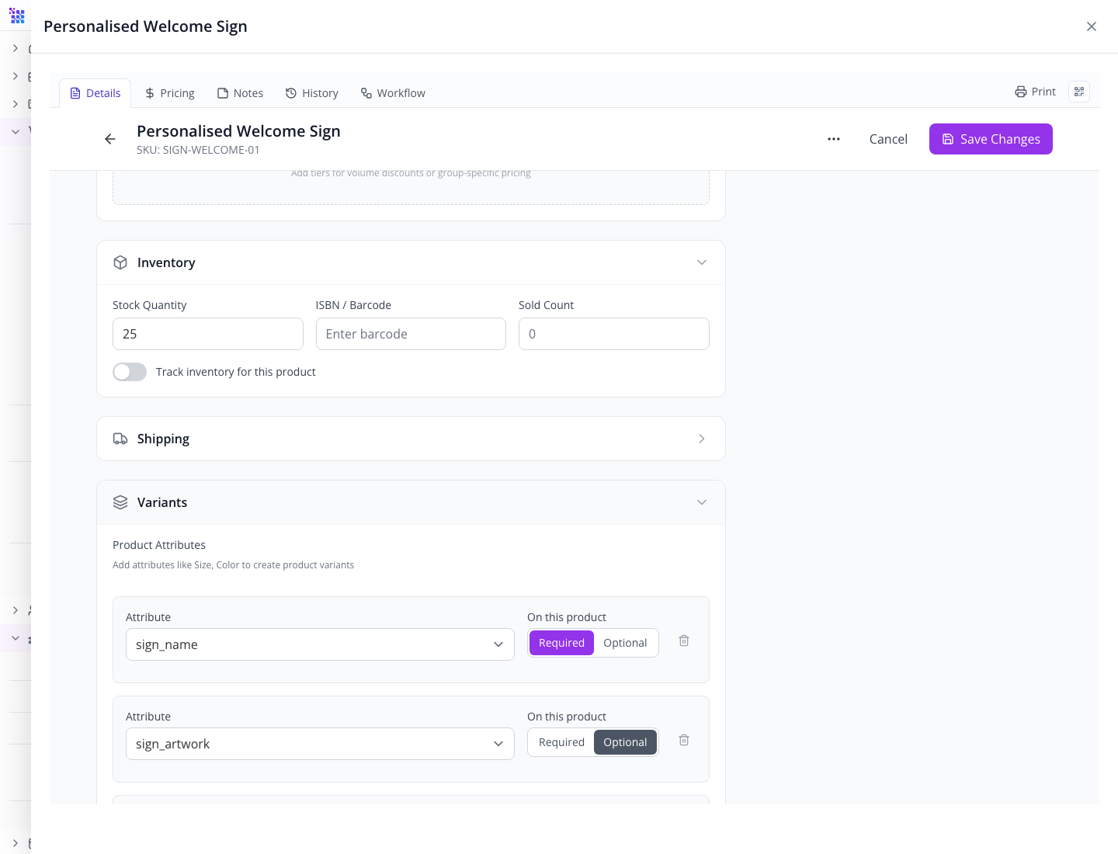The image size is (1118, 854).
Task: Open the QR code icon
Action: coord(1079,92)
